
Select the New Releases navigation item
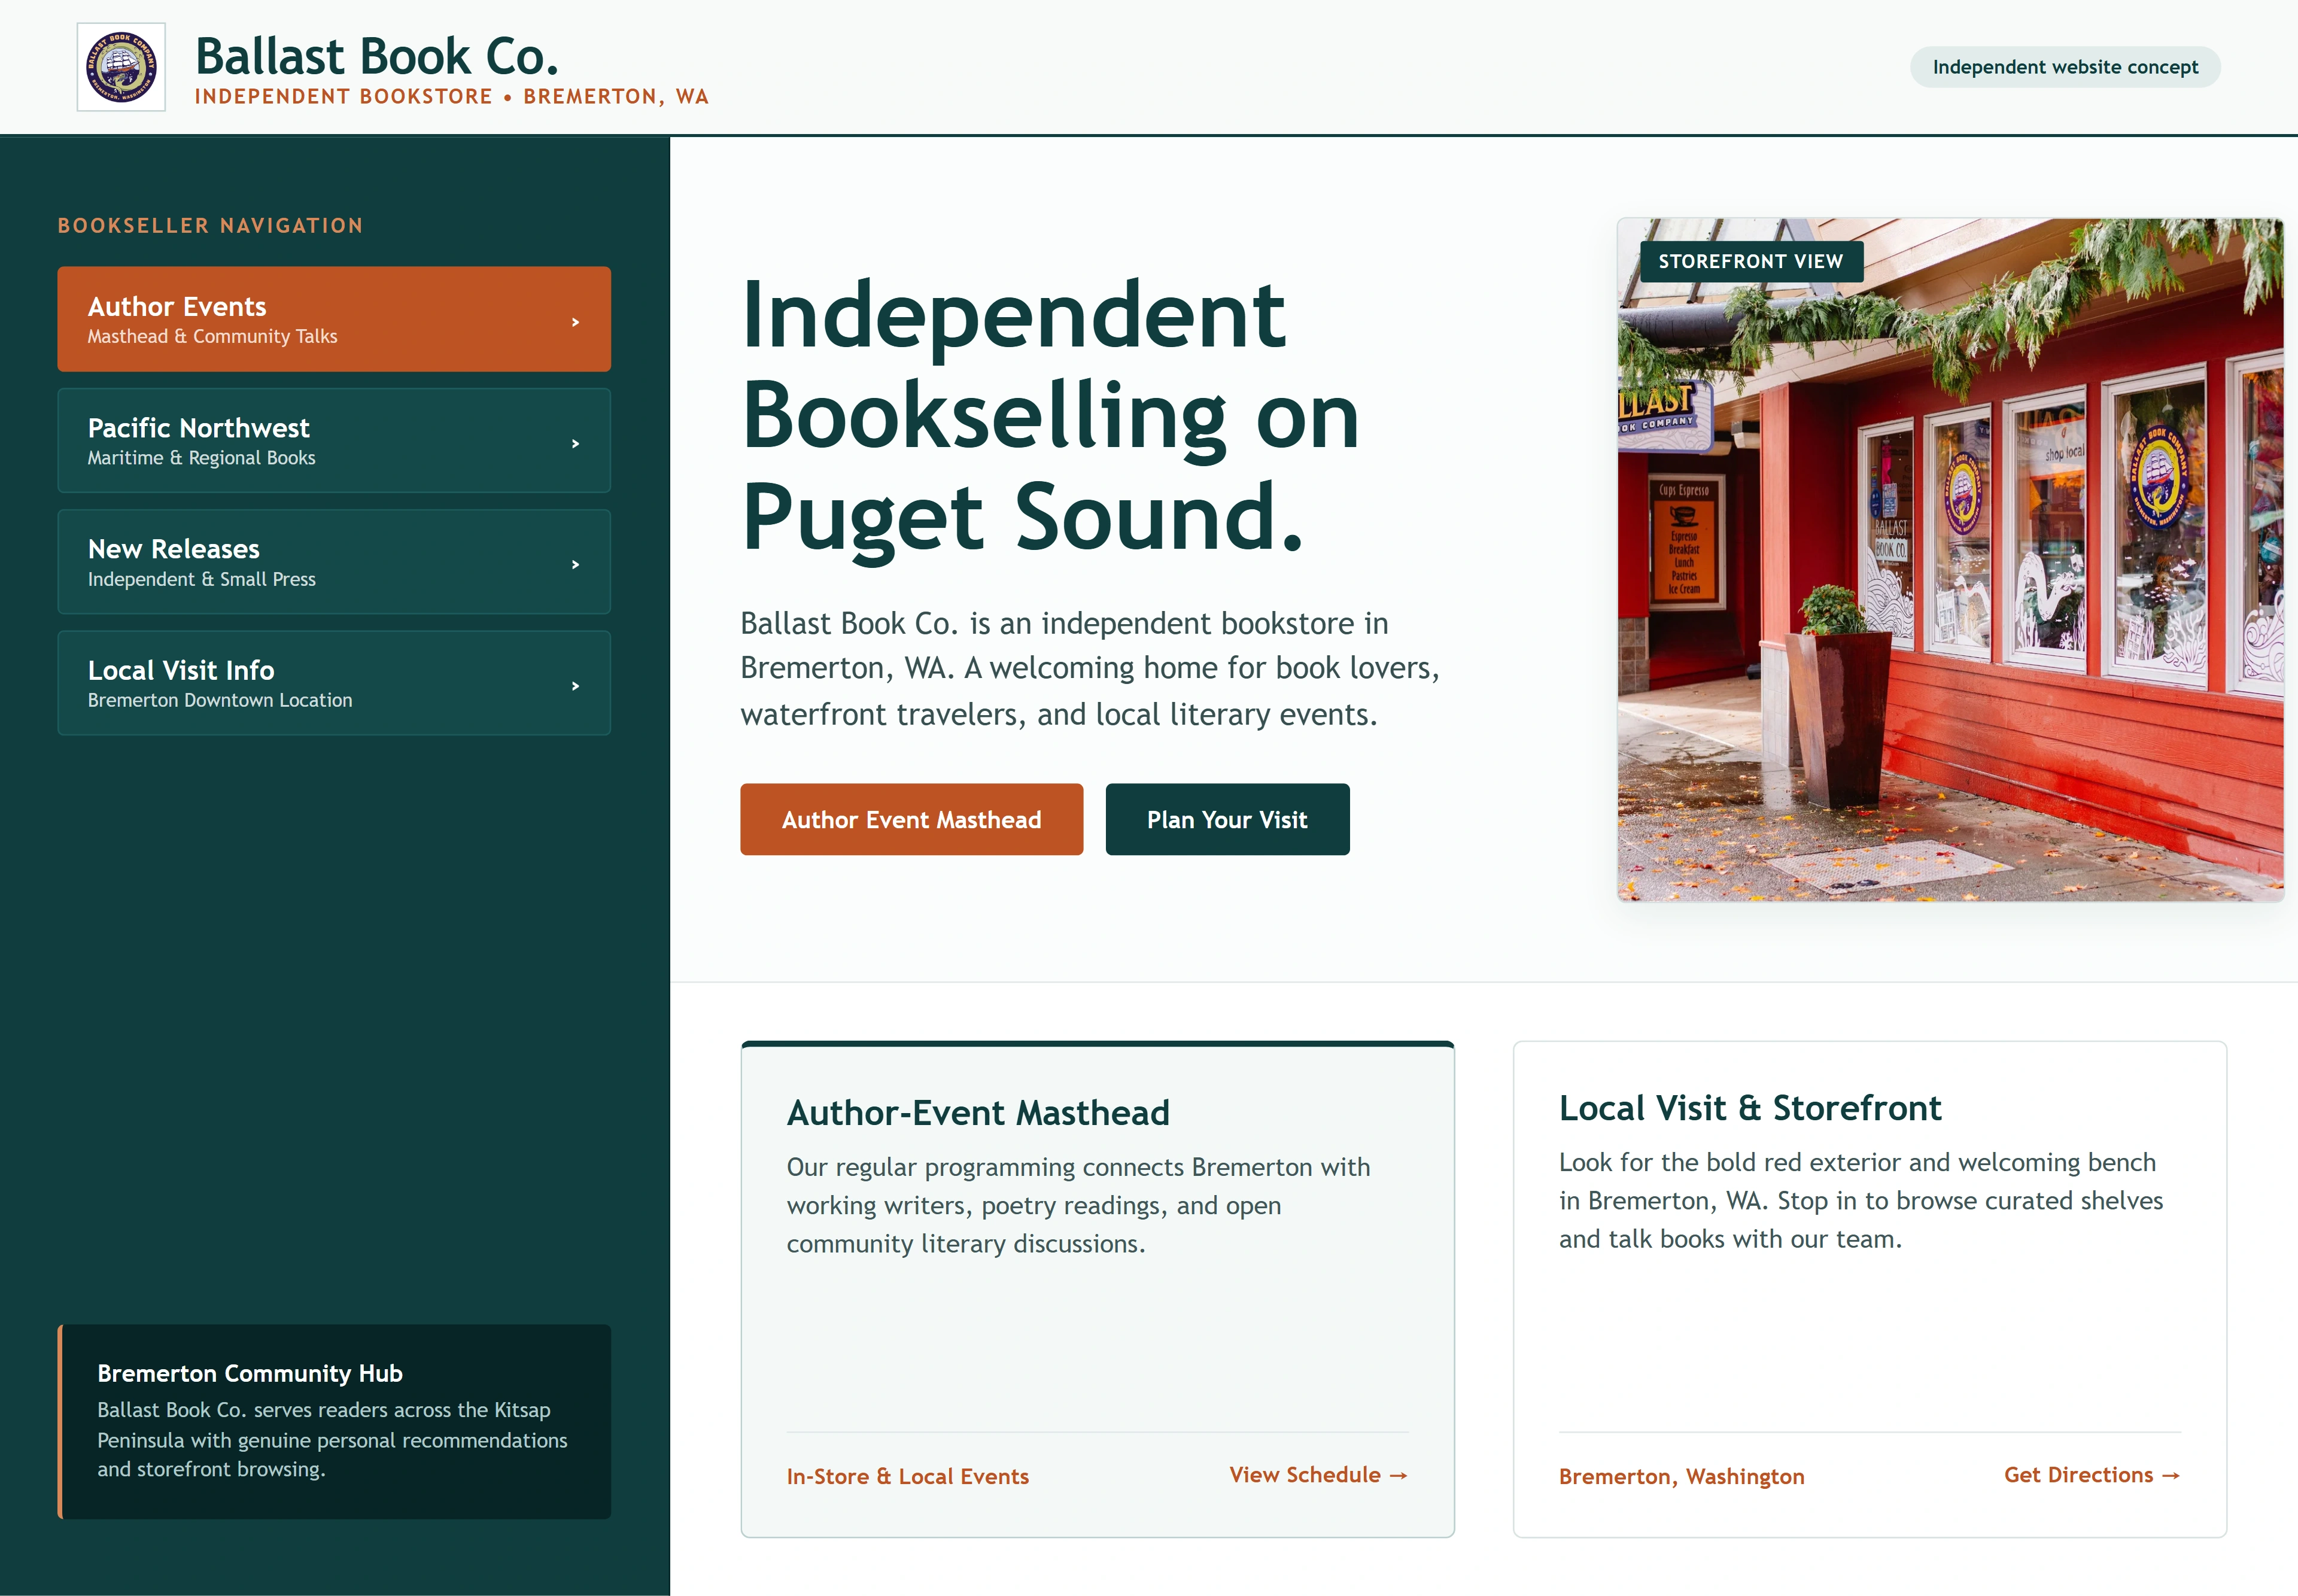pyautogui.click(x=334, y=562)
